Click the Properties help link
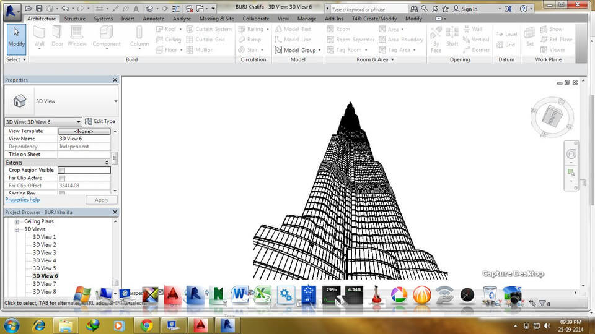Screen dimensions: 595x334 22,200
